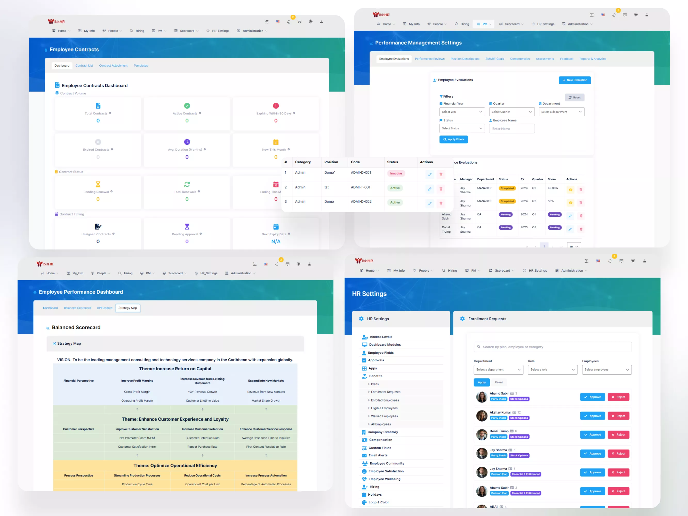This screenshot has width=688, height=516.
Task: Click info dot beside Expiring Within 90 Days
Action: [x=294, y=113]
